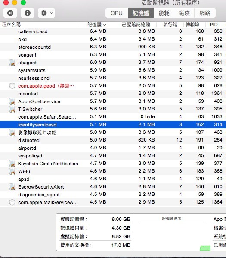Screen dimensions: 226x258
Task: Click the Keychain Circle Notification icon
Action: click(x=12, y=164)
